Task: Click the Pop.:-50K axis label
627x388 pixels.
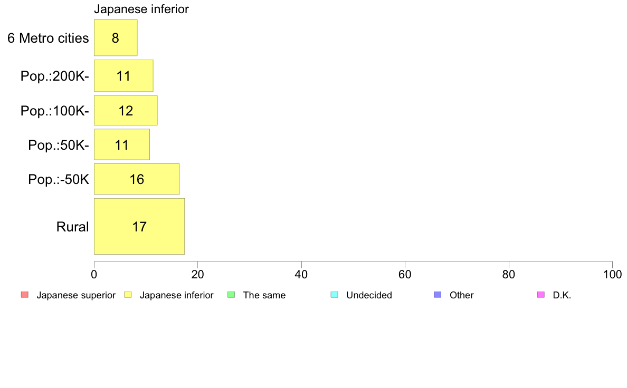Action: pyautogui.click(x=59, y=179)
